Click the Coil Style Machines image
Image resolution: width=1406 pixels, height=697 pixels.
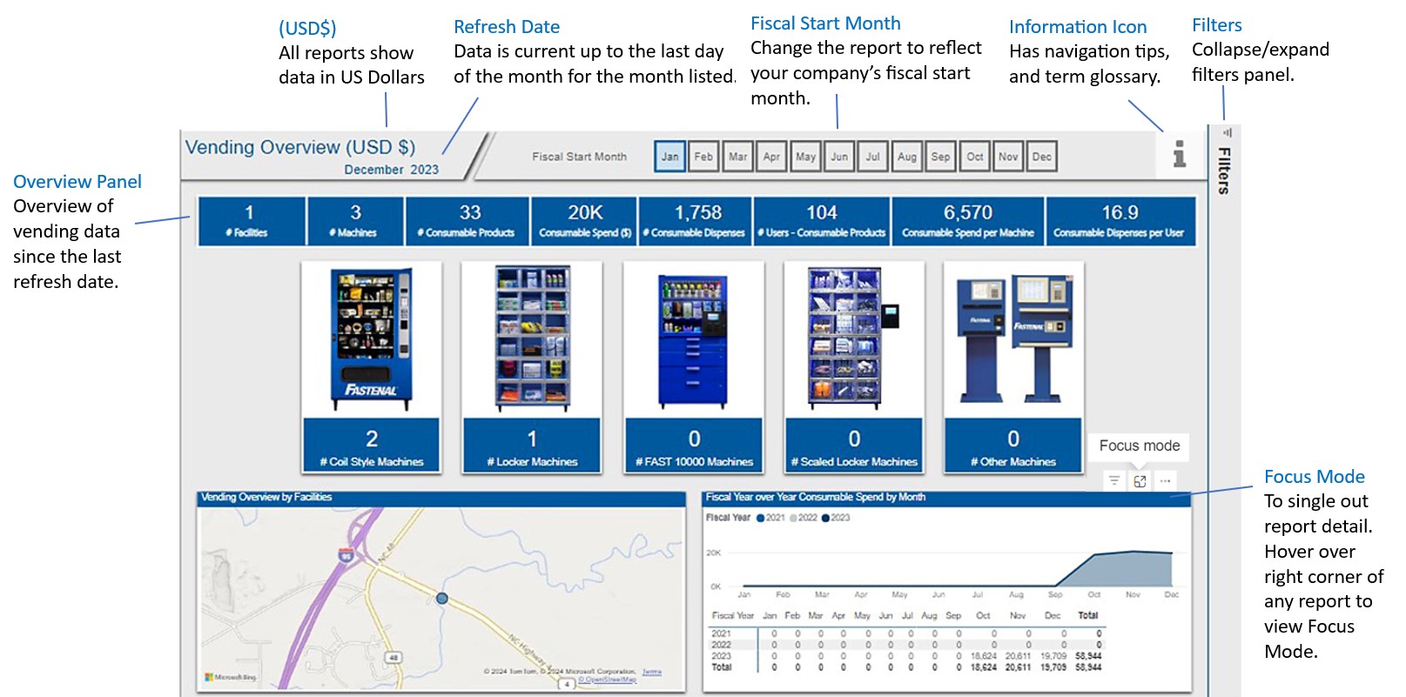372,339
